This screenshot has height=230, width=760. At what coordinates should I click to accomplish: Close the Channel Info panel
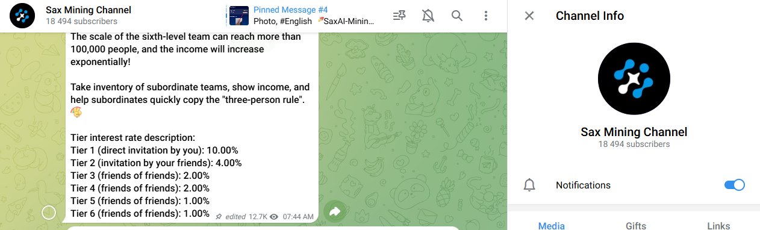(x=529, y=16)
